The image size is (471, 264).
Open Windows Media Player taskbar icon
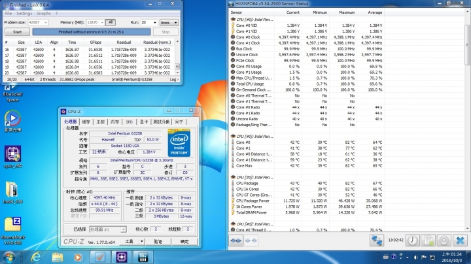pyautogui.click(x=78, y=257)
